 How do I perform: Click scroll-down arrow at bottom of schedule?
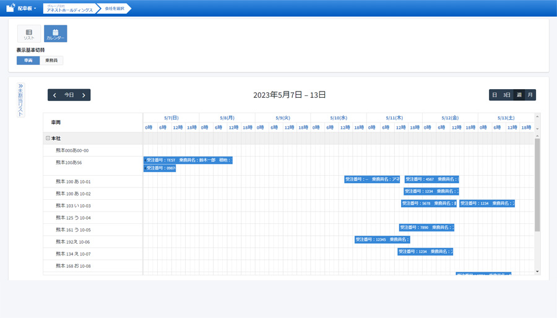pyautogui.click(x=537, y=271)
